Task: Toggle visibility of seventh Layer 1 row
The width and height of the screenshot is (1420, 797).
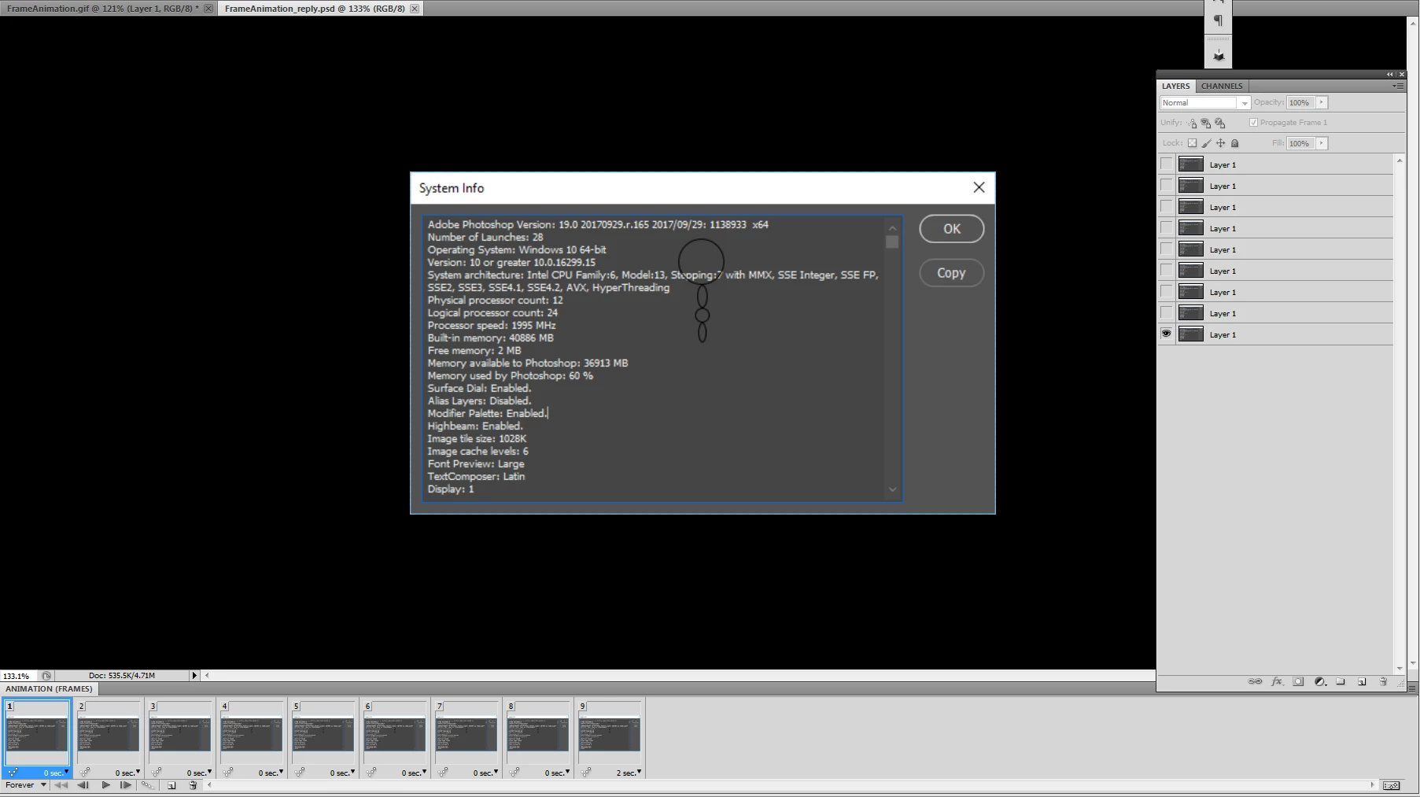Action: [1166, 292]
